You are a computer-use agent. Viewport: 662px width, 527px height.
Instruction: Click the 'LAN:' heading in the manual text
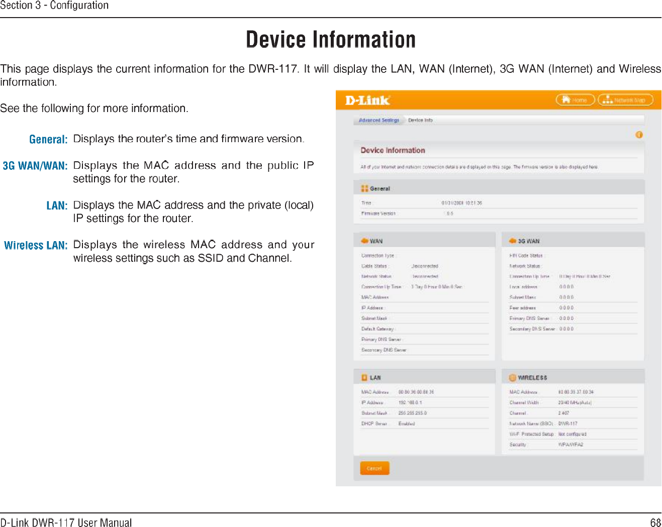click(57, 205)
